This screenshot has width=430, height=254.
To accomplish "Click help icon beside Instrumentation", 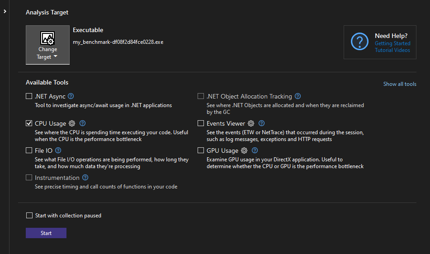I will click(x=85, y=178).
